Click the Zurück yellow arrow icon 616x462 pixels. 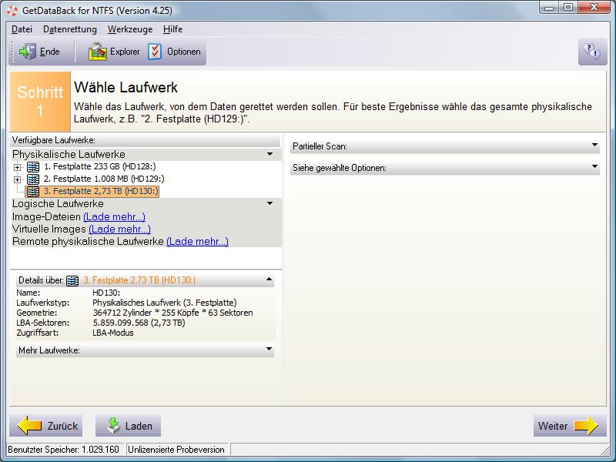[x=29, y=426]
